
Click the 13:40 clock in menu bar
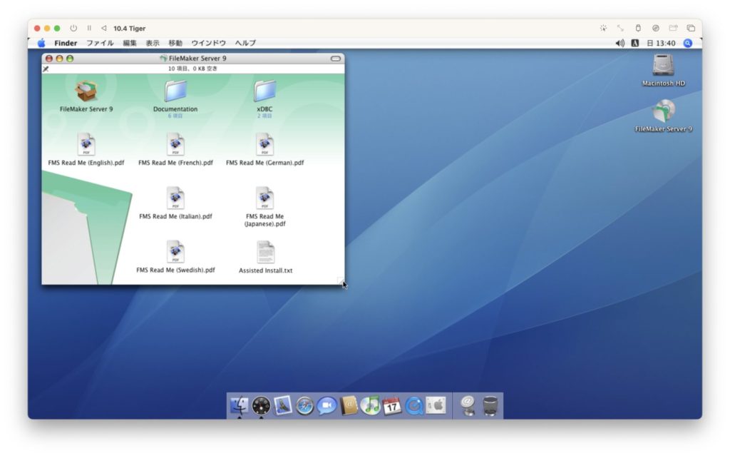tap(661, 43)
